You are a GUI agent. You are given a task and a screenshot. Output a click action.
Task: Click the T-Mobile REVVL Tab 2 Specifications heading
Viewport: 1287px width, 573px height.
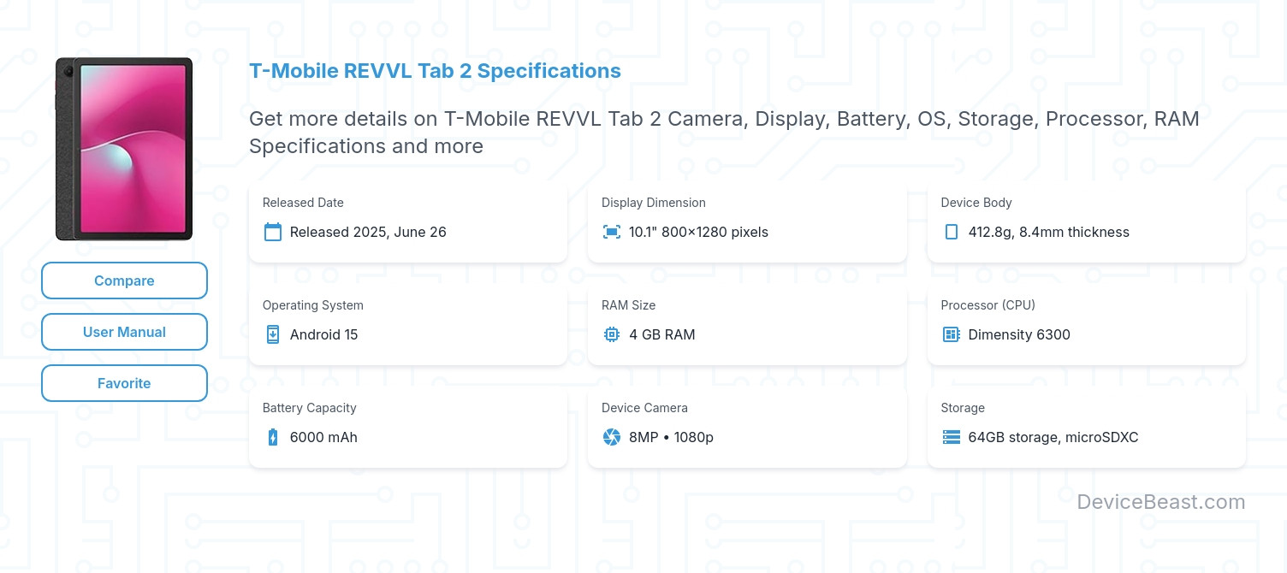point(435,70)
